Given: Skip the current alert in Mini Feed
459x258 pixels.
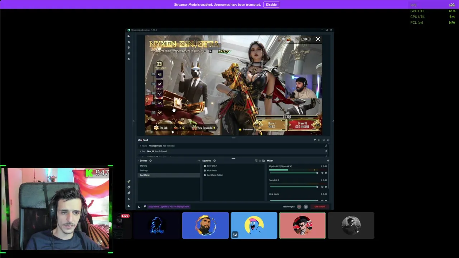Looking at the screenshot, I should coord(323,140).
